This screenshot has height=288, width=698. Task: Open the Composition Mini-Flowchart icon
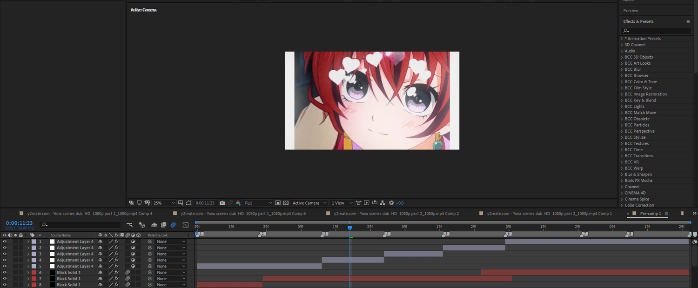coord(130,225)
